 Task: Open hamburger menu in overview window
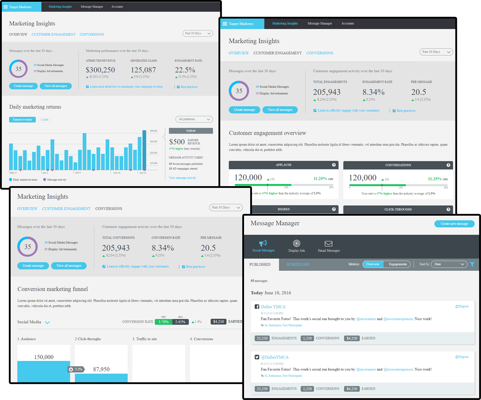coord(6,7)
